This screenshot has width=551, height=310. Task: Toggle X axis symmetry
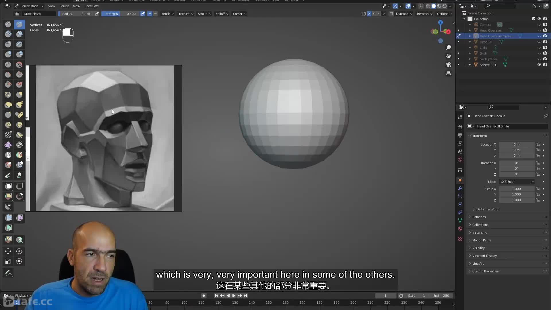(x=369, y=14)
